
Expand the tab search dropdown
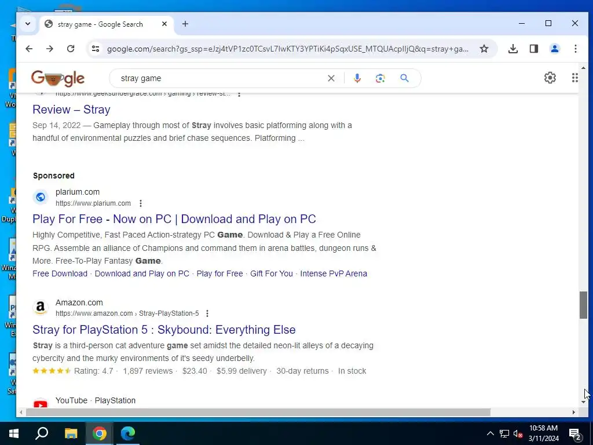click(x=28, y=24)
